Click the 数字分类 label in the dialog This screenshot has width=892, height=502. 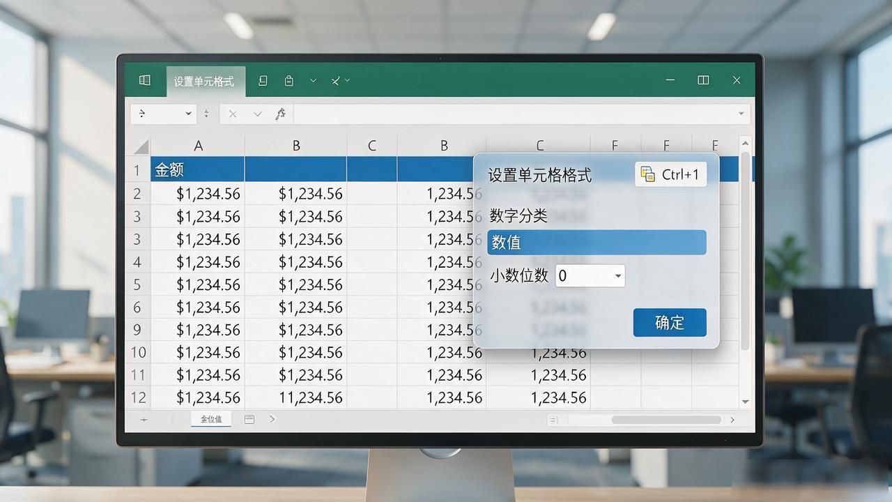(x=518, y=215)
